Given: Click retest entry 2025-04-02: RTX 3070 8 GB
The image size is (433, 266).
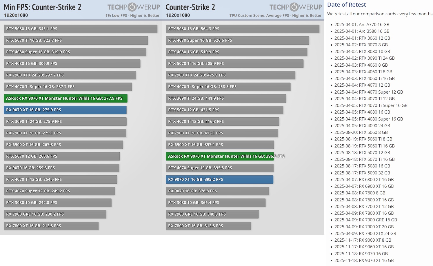Looking at the screenshot, I should click(361, 45).
